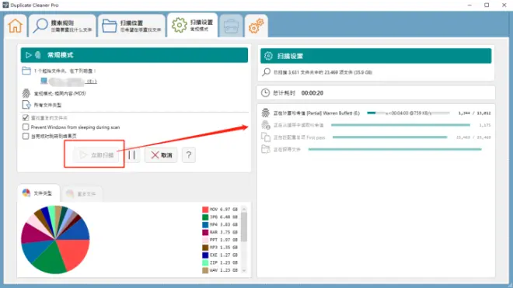513x288 pixels.
Task: Click the legend scrollbar down arrow
Action: point(244,271)
